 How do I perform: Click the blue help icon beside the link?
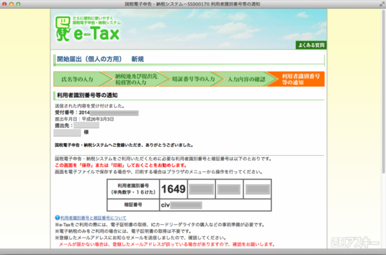[57, 218]
